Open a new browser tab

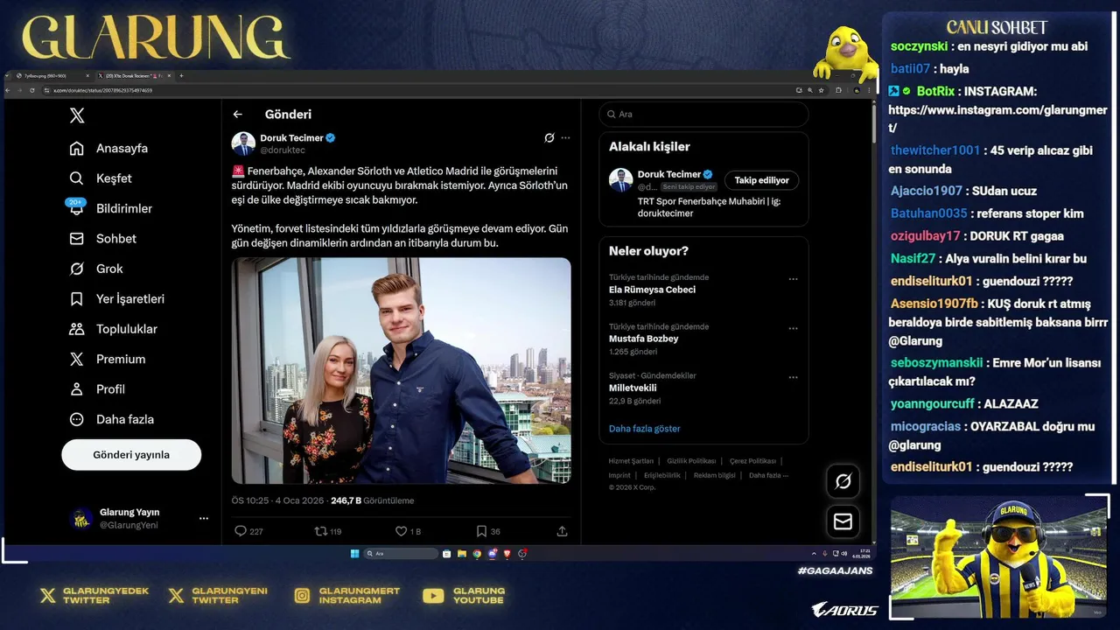(x=181, y=76)
